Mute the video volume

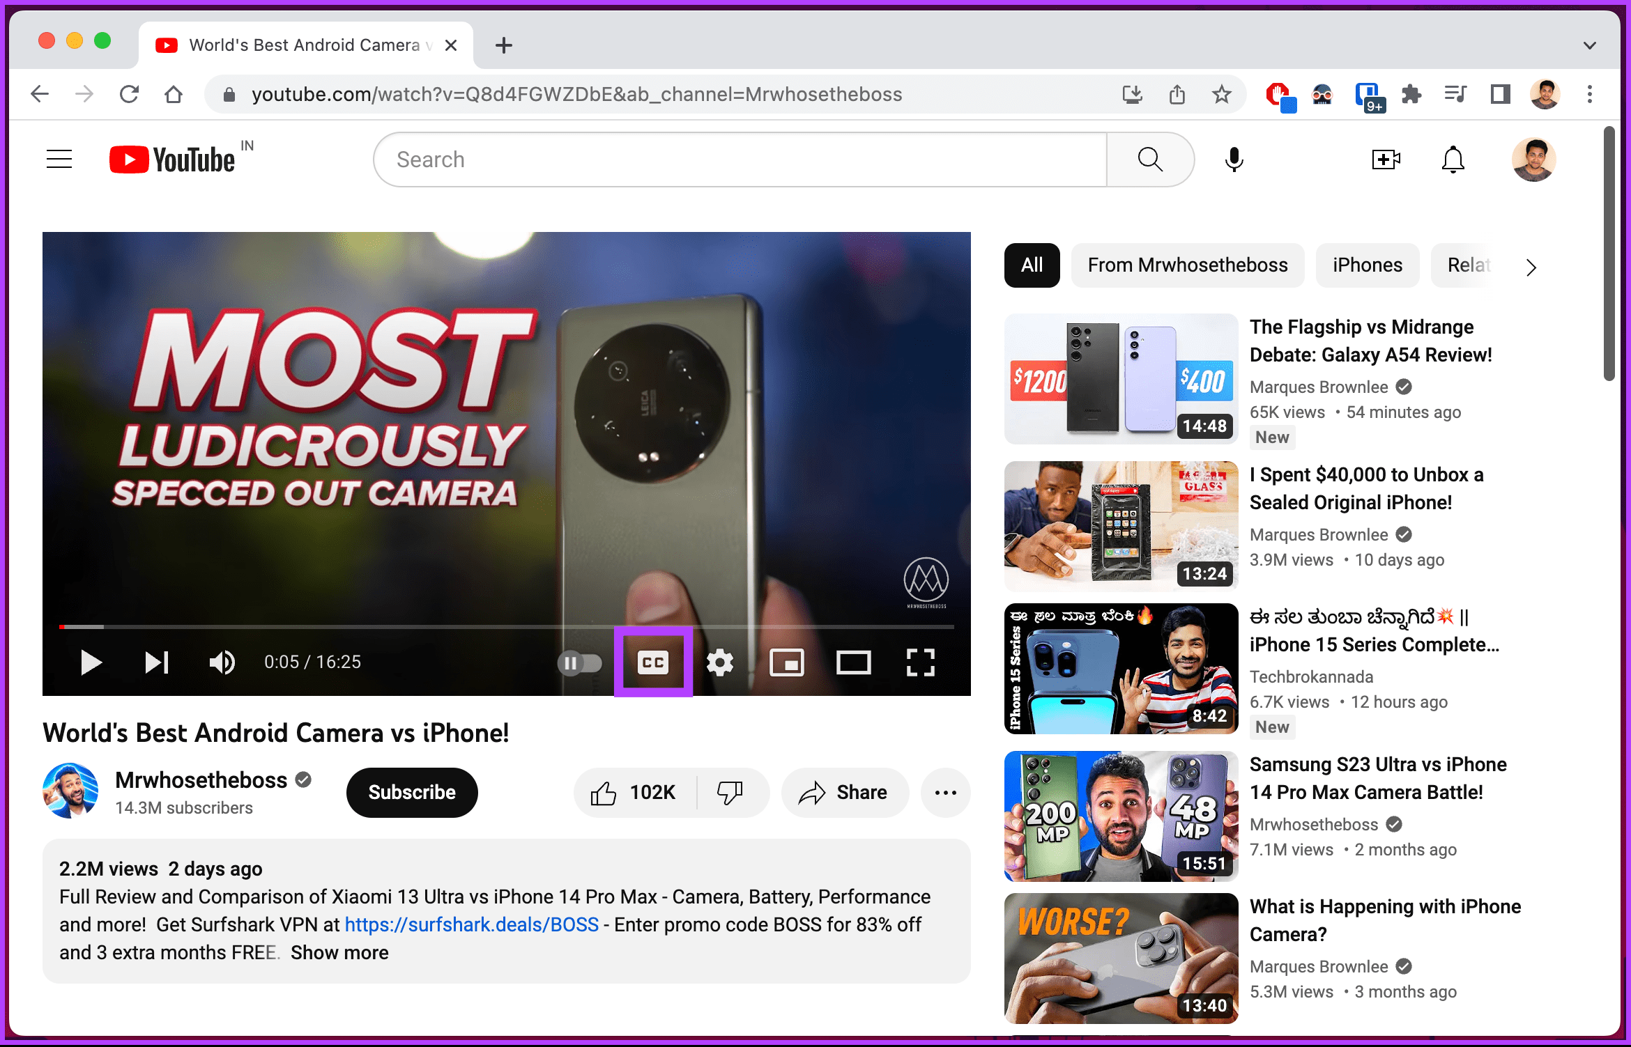(x=222, y=662)
